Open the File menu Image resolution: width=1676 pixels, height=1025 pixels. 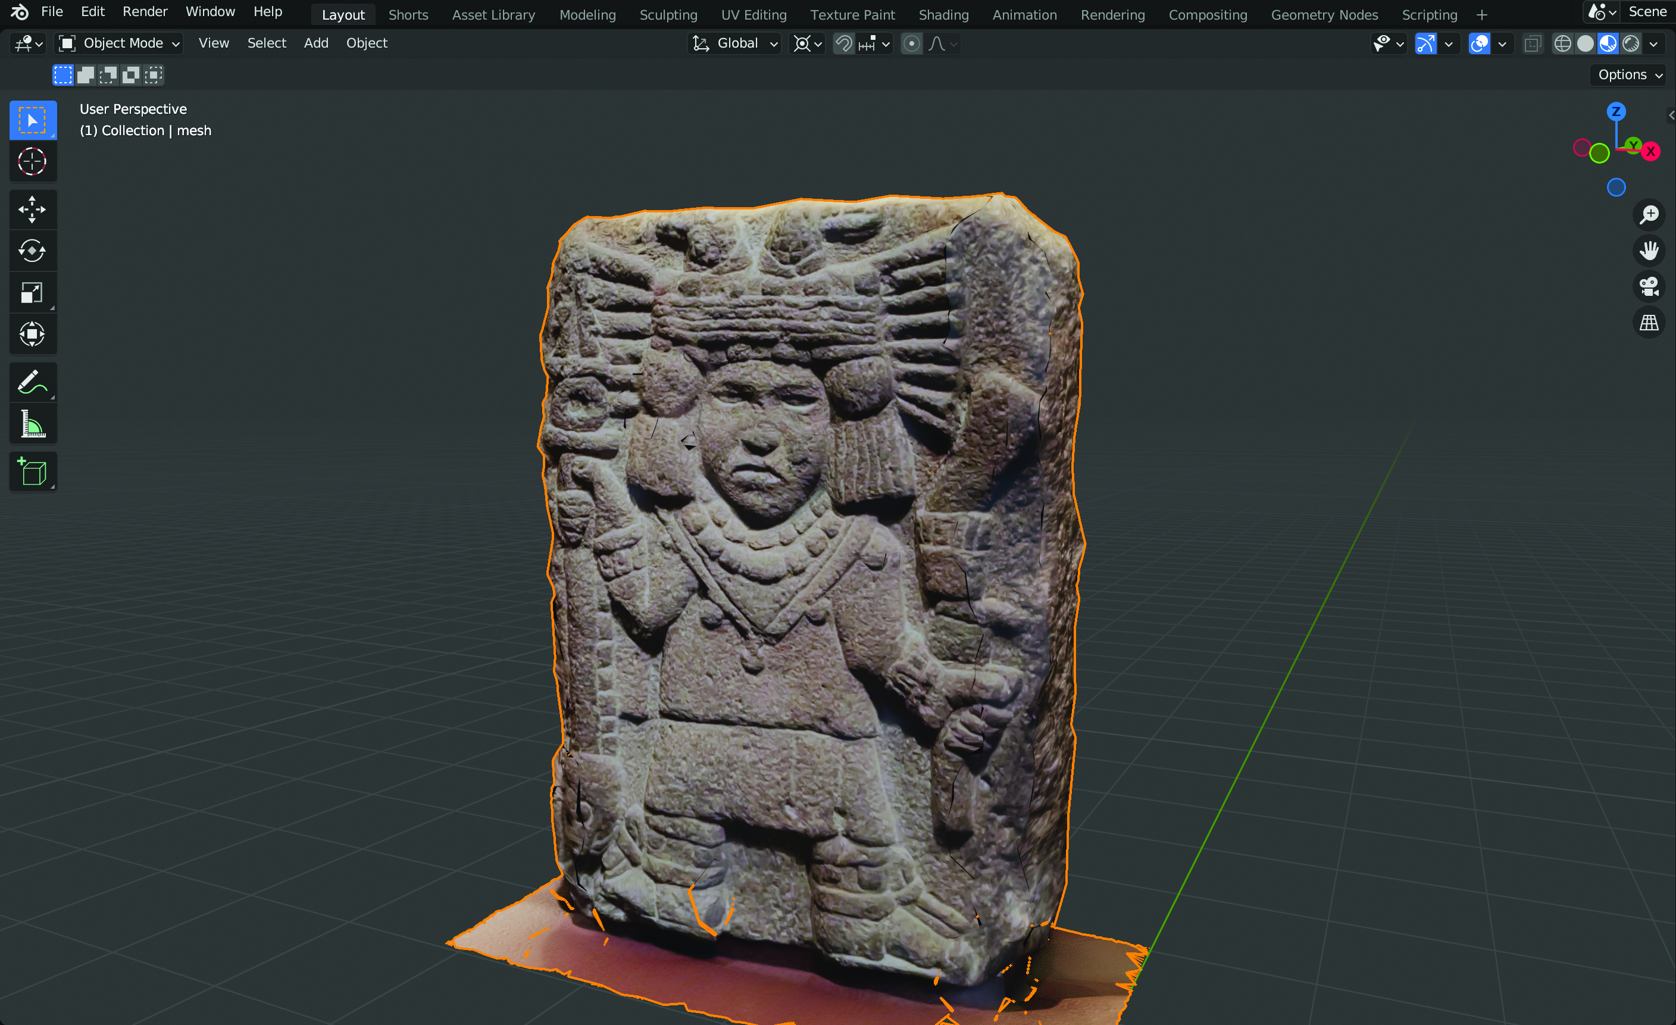52,11
